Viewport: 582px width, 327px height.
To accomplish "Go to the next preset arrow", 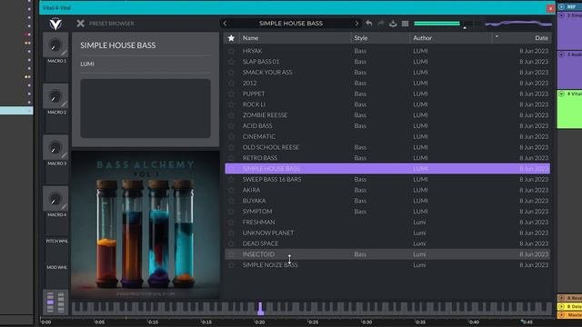I will [x=356, y=24].
